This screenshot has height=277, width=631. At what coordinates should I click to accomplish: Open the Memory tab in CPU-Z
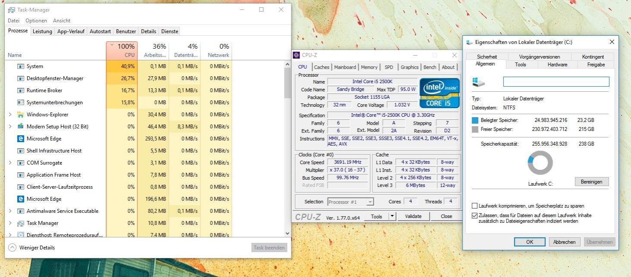369,67
